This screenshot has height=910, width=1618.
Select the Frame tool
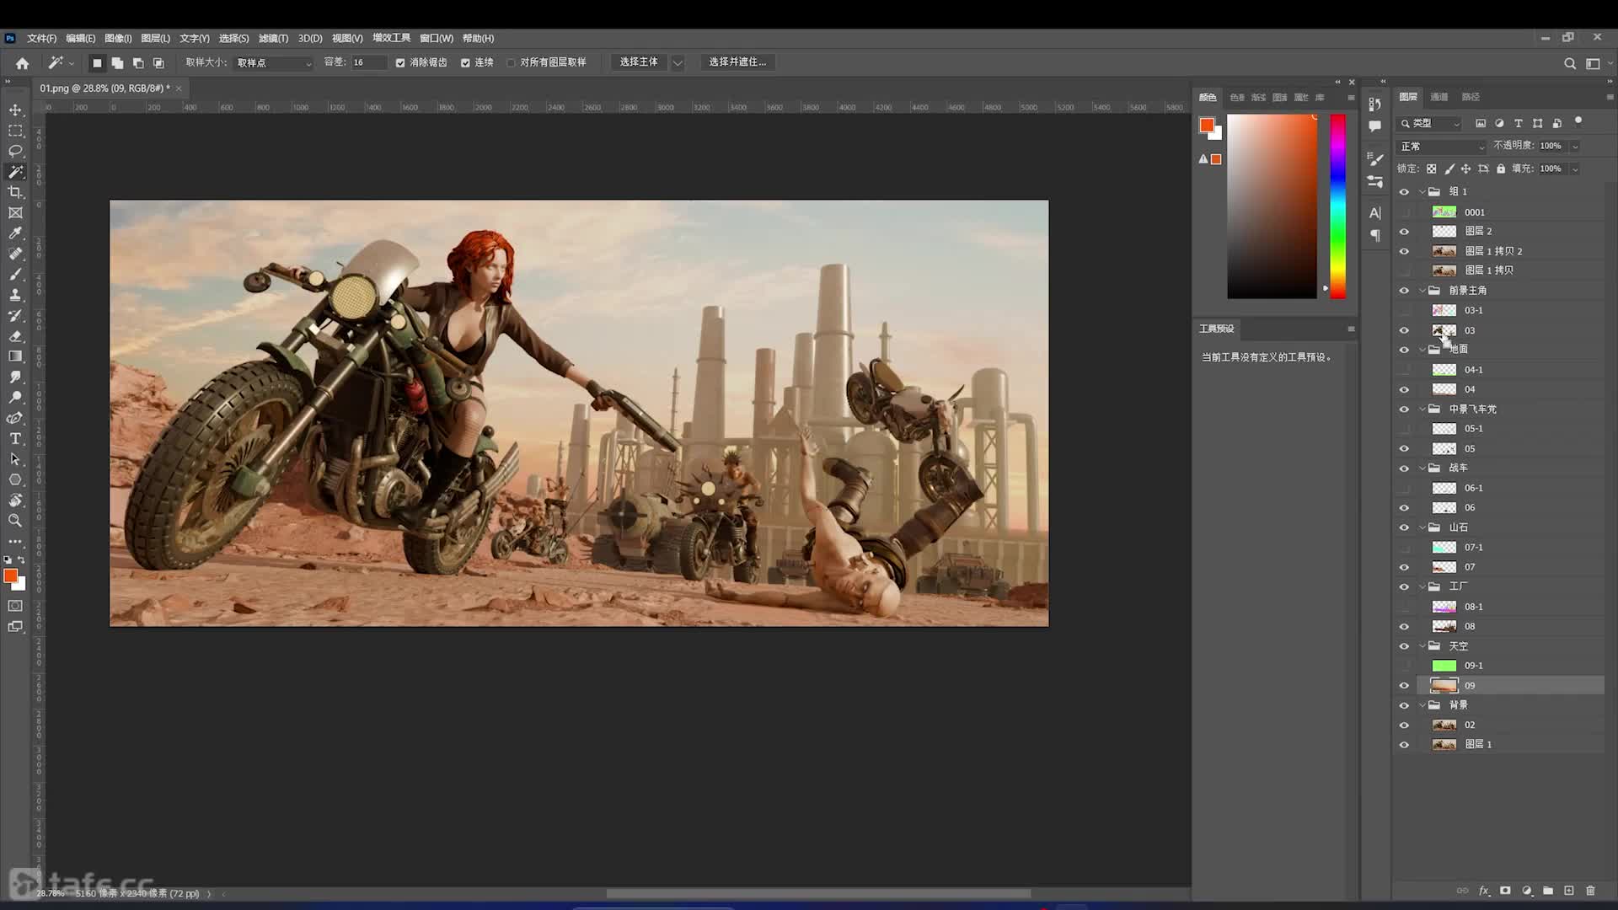pyautogui.click(x=15, y=213)
